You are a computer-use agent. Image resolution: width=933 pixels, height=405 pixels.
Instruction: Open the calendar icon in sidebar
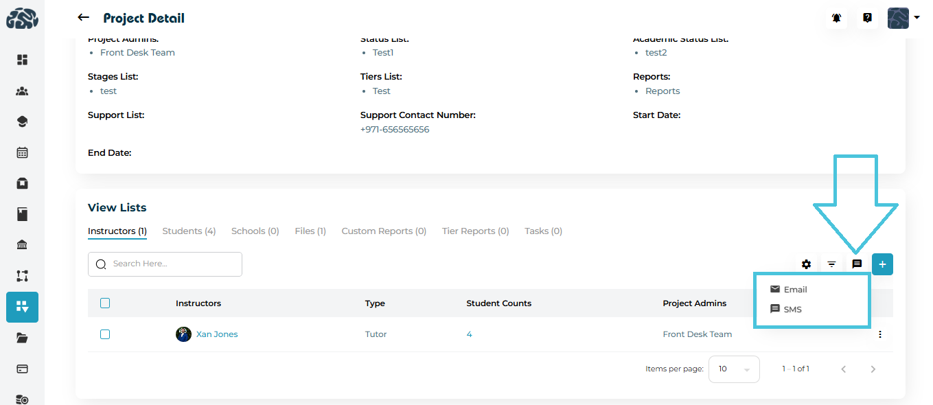[22, 152]
